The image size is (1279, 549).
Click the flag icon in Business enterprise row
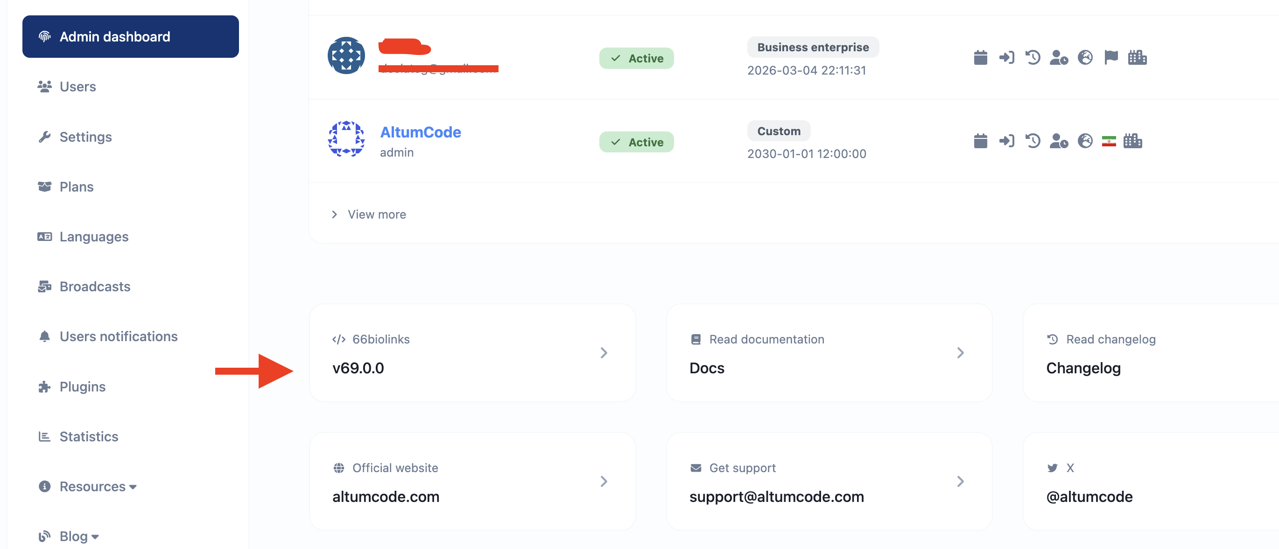(x=1111, y=57)
